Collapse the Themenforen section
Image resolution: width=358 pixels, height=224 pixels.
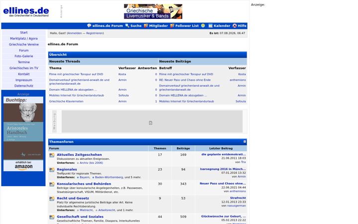[245, 141]
